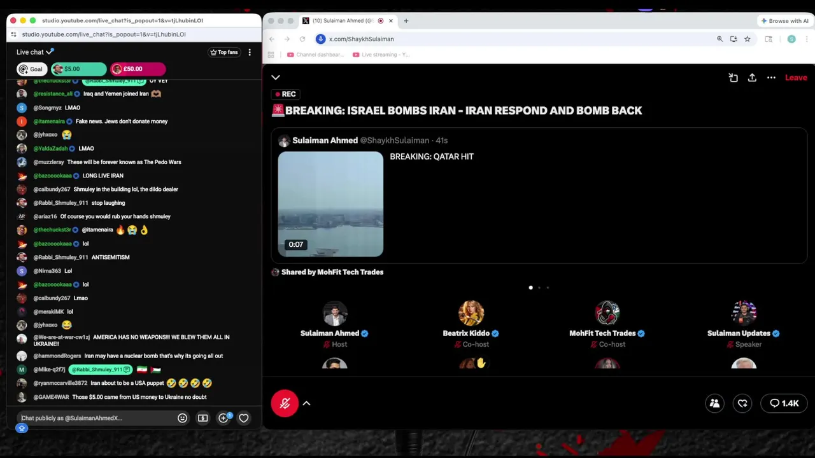Screen dimensions: 815x458
Task: Open the apps grid icon in bookmarks bar
Action: pos(271,55)
